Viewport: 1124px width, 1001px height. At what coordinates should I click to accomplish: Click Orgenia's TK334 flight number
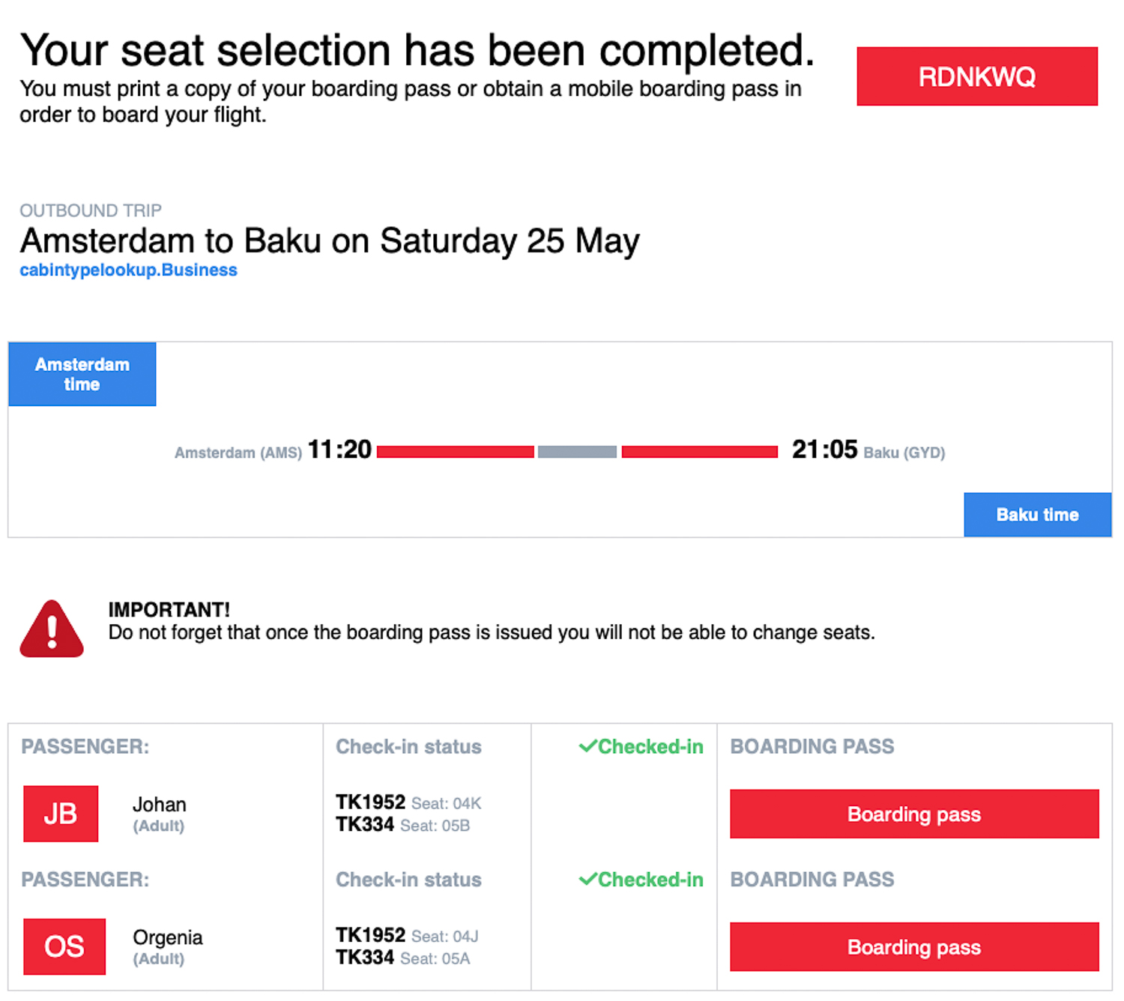point(365,958)
